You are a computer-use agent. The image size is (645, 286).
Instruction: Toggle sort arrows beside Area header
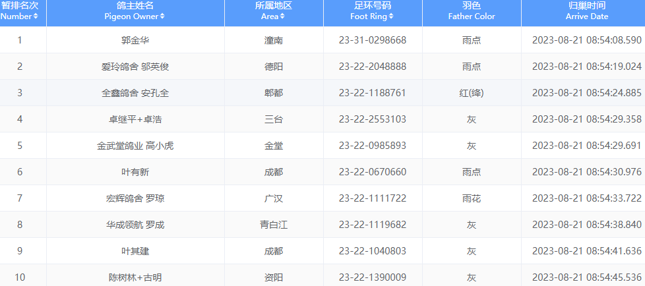pyautogui.click(x=282, y=16)
